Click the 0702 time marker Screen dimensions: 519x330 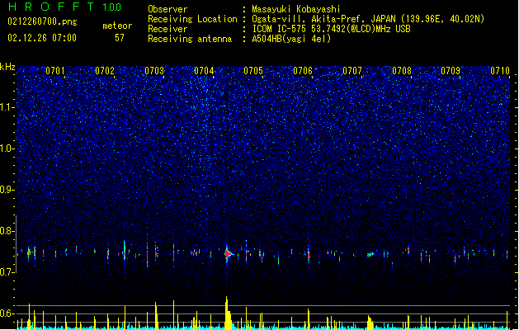[x=105, y=71]
